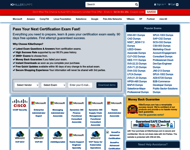Click the Download demo button
This screenshot has width=190, height=150.
tap(107, 85)
